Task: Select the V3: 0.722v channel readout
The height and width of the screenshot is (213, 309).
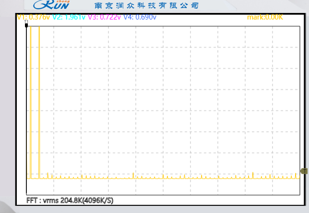Action: 105,17
